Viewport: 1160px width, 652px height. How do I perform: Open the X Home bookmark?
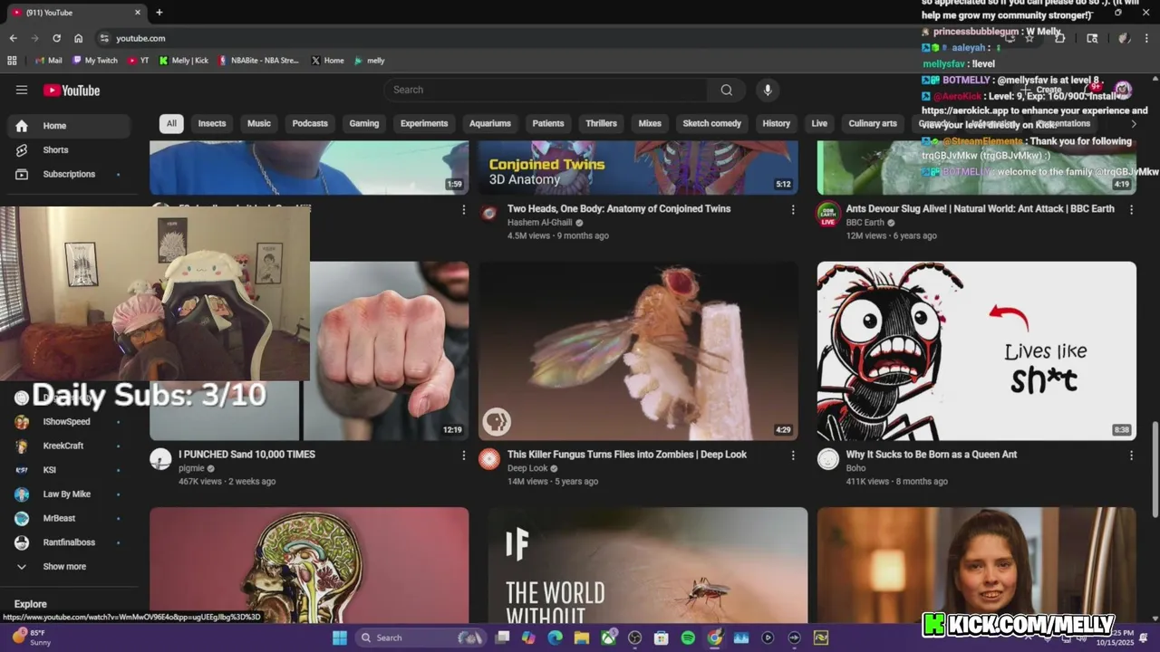[x=327, y=61]
